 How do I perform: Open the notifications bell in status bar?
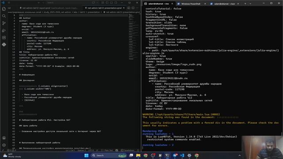(138, 150)
